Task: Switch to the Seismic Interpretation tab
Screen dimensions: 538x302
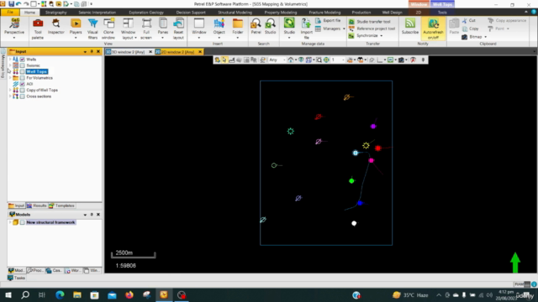Action: pos(98,13)
